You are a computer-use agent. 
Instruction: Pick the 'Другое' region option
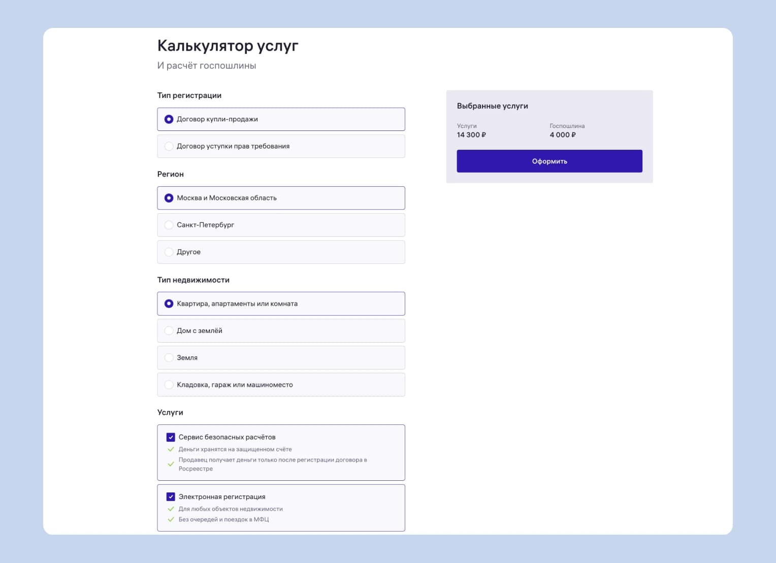[x=281, y=252]
